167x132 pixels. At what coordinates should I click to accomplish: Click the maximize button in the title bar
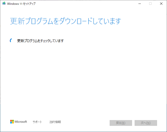click(150, 4)
